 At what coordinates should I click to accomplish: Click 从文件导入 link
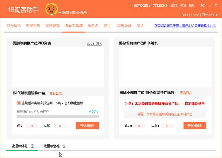(94, 44)
